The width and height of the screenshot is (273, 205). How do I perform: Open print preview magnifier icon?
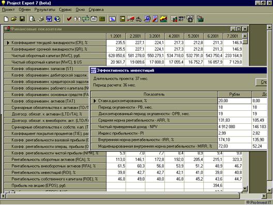click(x=32, y=19)
